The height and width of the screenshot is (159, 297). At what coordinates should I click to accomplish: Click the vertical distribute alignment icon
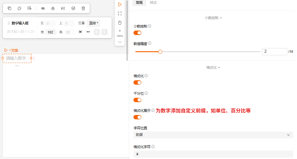(x=80, y=32)
